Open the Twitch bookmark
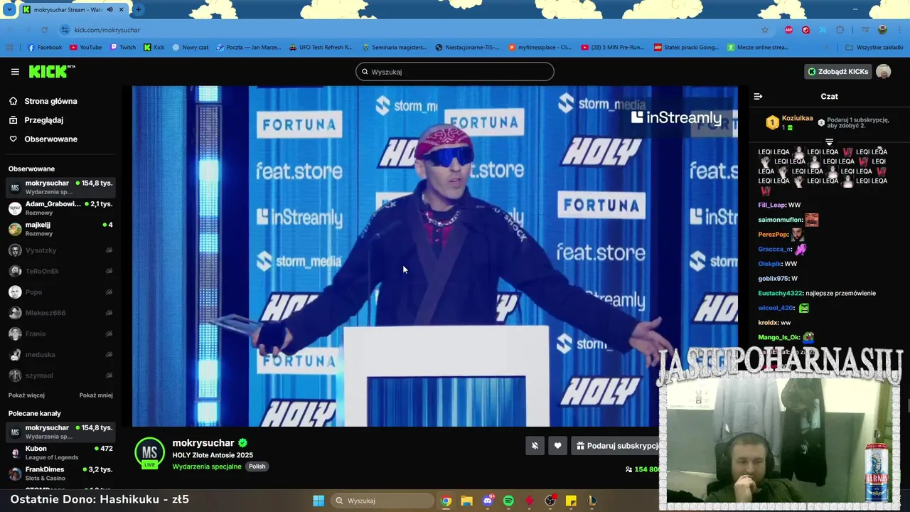Image resolution: width=910 pixels, height=512 pixels. click(x=123, y=48)
